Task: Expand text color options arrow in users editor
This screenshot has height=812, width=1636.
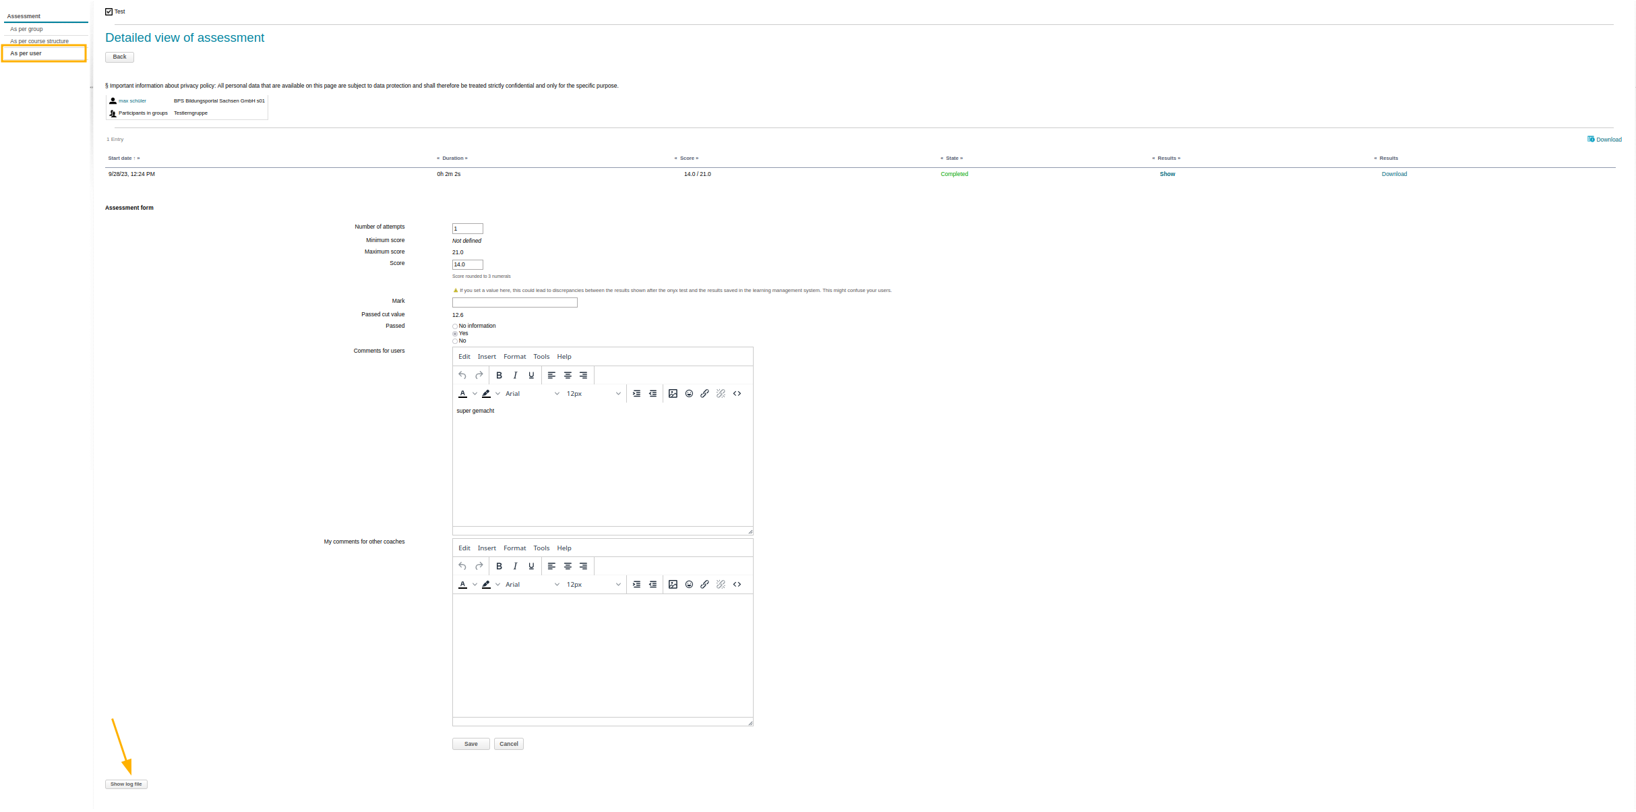Action: click(475, 394)
